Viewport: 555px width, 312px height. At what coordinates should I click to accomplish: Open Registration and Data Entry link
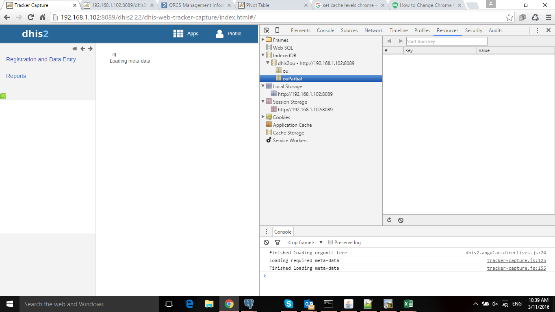point(41,59)
